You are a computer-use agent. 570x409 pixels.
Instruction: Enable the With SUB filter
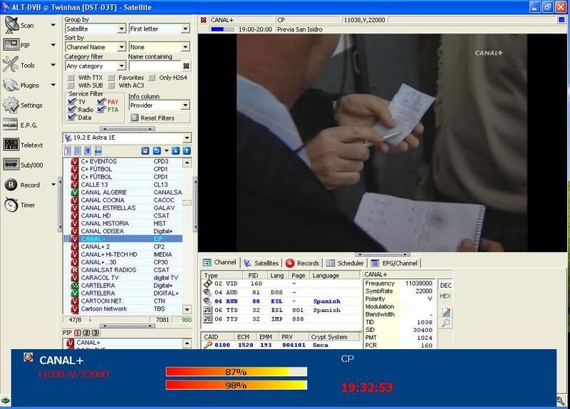pyautogui.click(x=71, y=86)
